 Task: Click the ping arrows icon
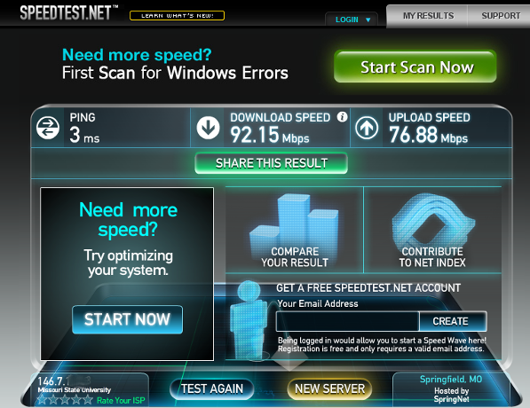click(48, 128)
